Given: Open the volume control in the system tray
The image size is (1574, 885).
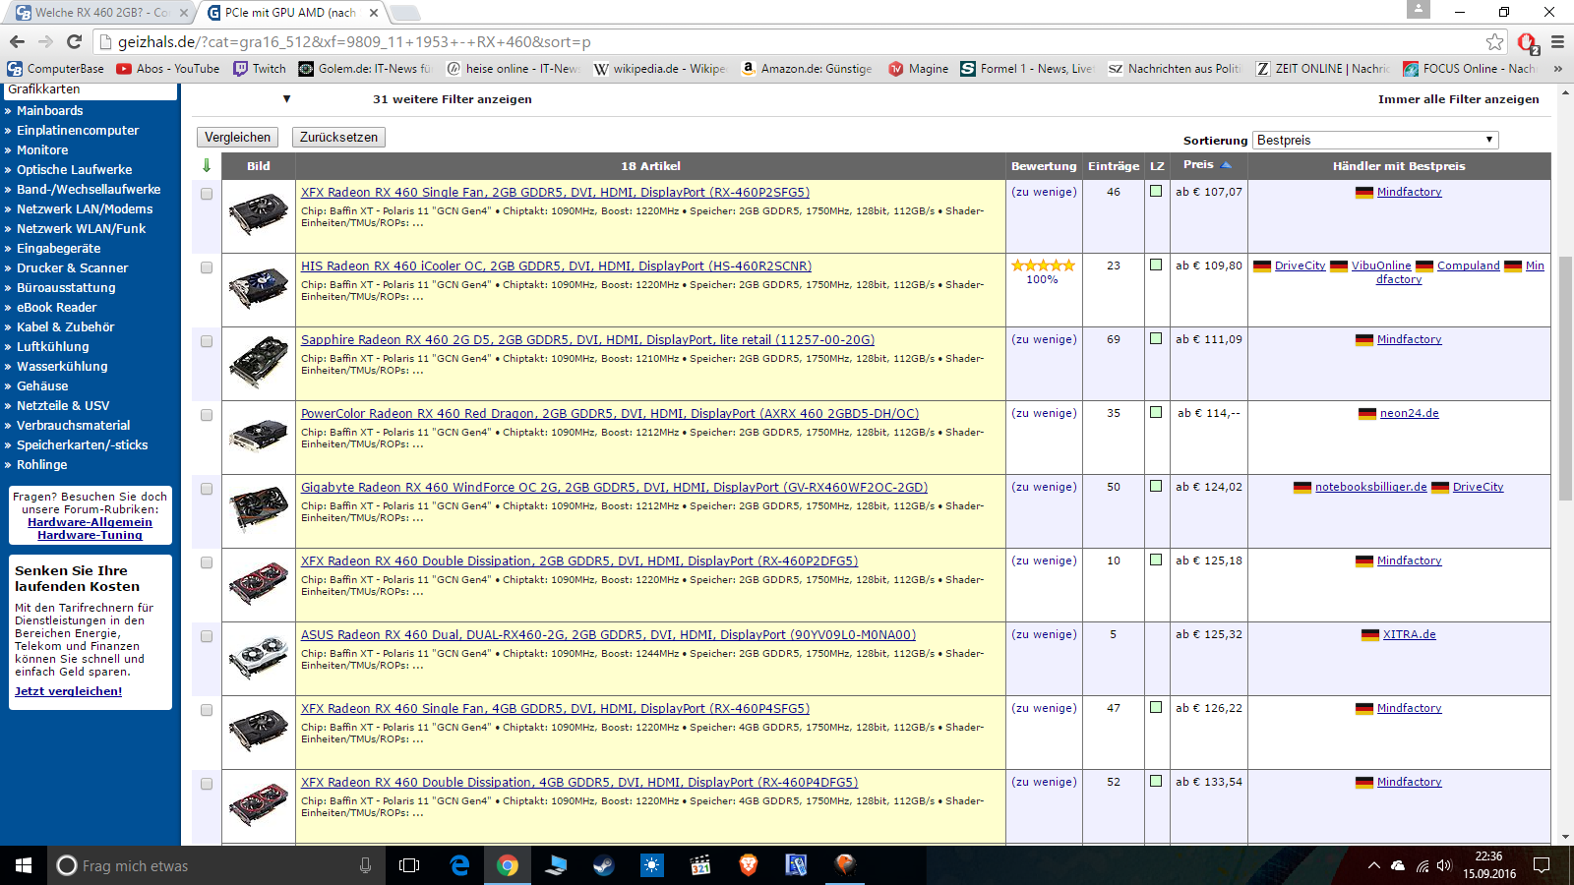Looking at the screenshot, I should click(1444, 866).
